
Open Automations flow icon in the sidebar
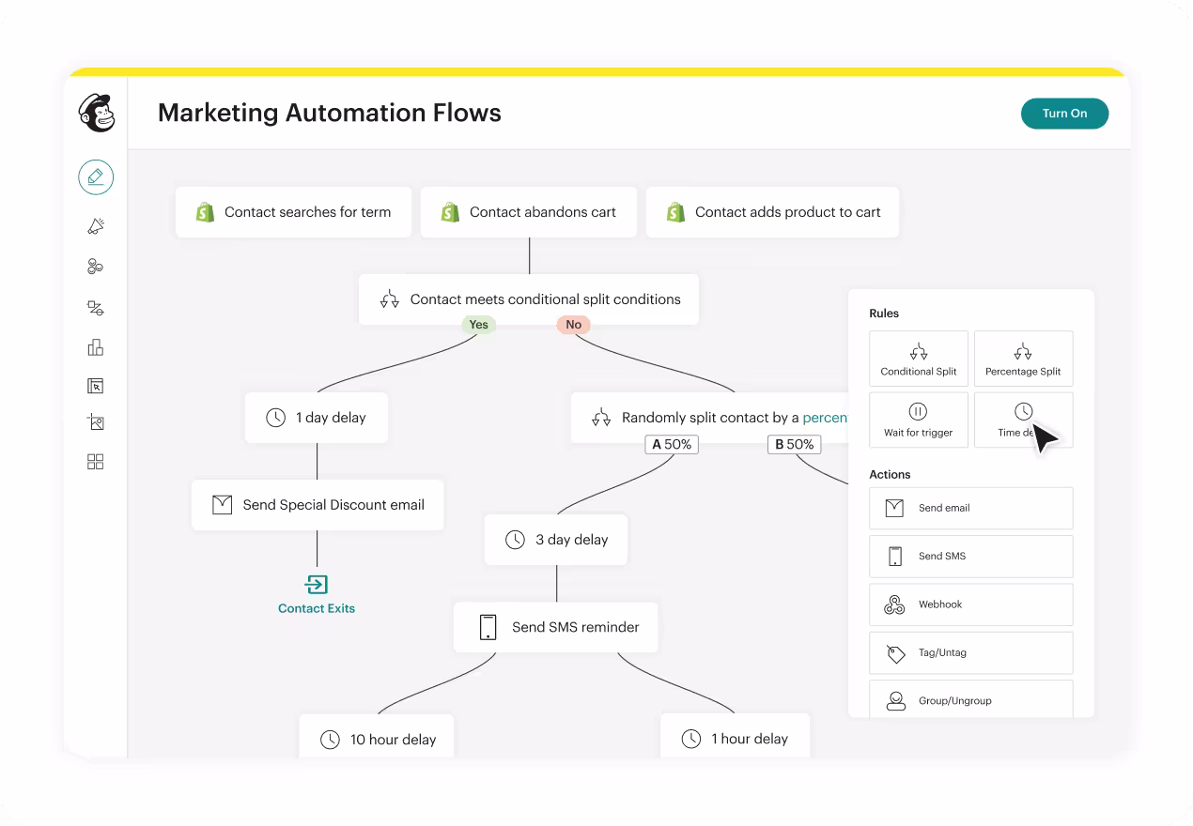[95, 307]
